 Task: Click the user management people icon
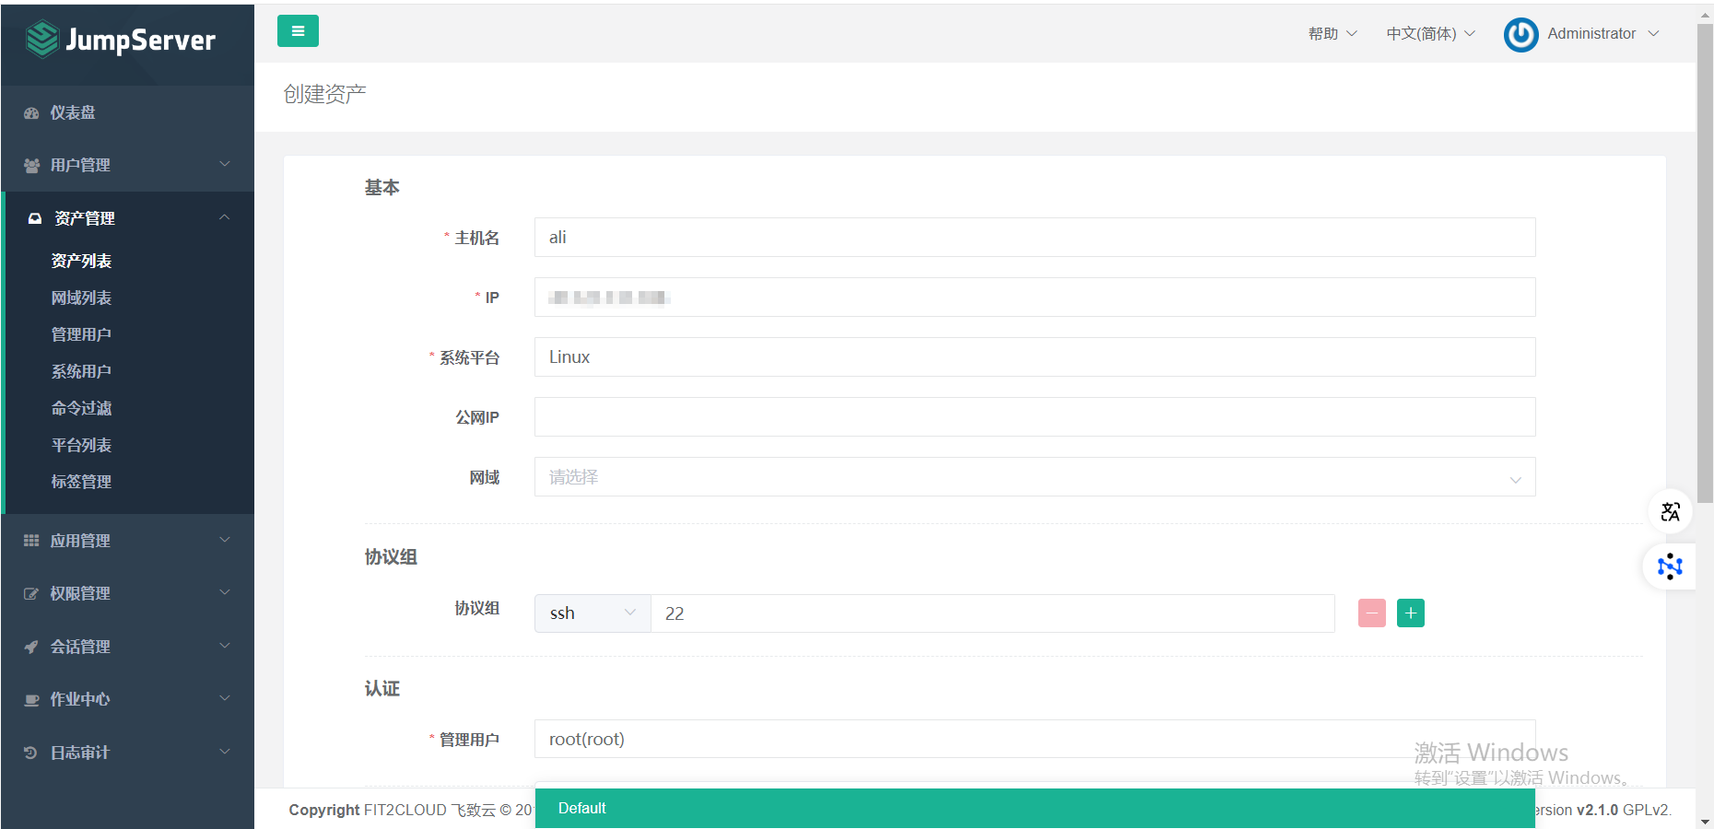31,165
